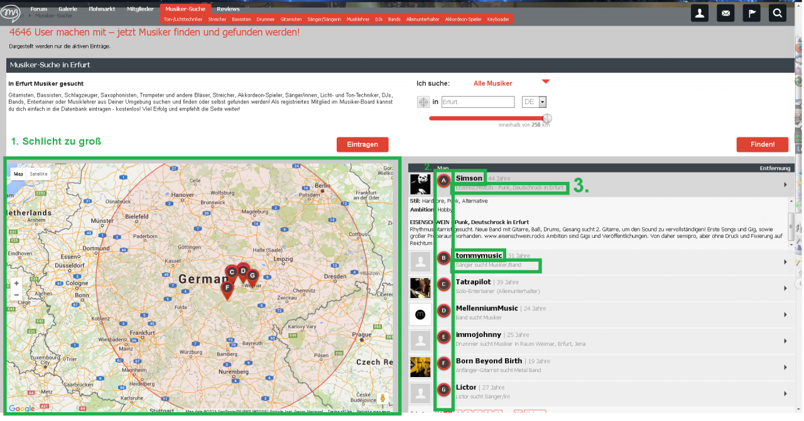Click map pin D on the map

point(243,271)
